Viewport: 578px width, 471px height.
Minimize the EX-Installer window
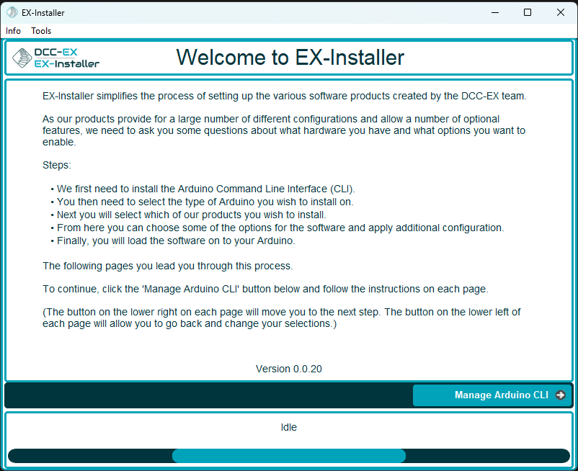point(495,12)
